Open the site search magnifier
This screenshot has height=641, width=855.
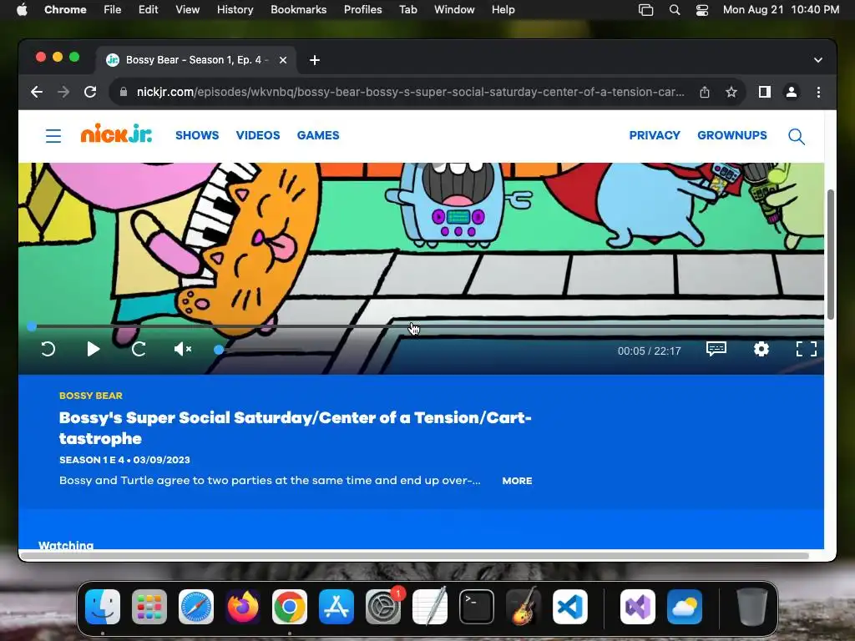(796, 136)
